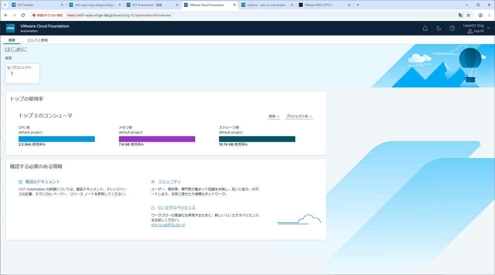
Task: Click the 2.3 GHz 使用済み value
Action: pyautogui.click(x=32, y=145)
